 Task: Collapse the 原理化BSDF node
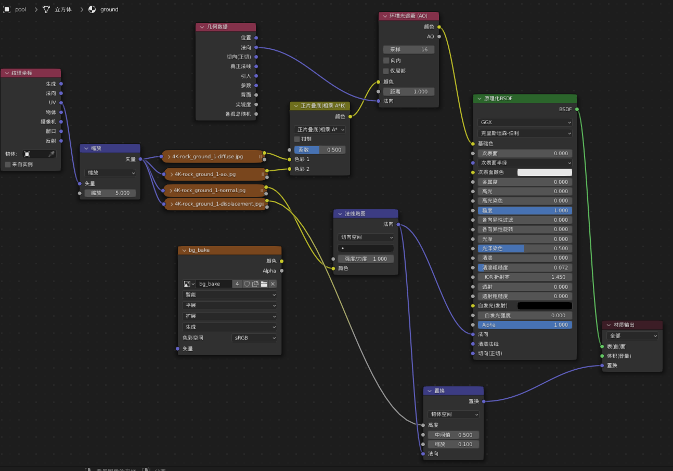tap(480, 99)
